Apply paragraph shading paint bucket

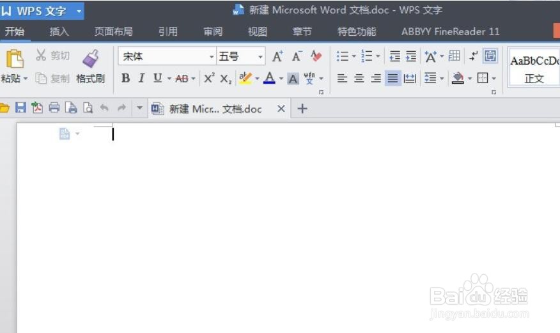(x=458, y=78)
